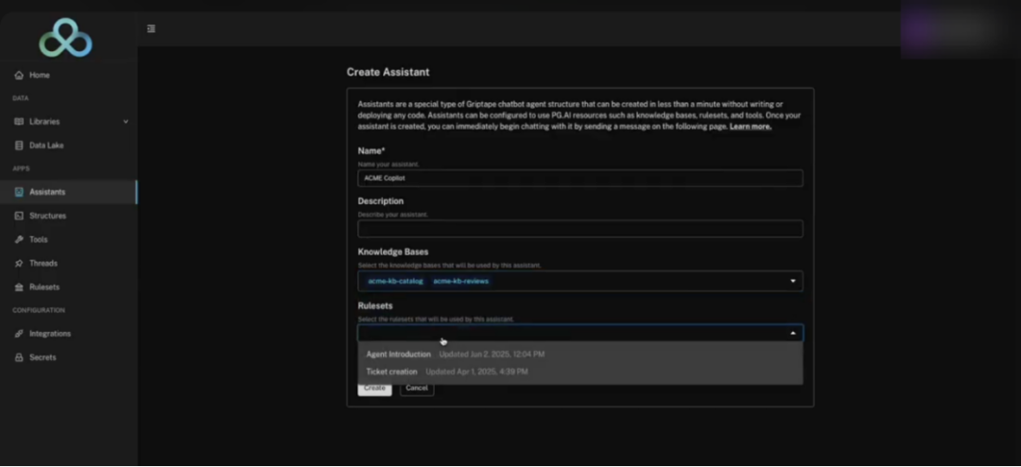The height and width of the screenshot is (467, 1021).
Task: Open Home in the sidebar
Action: click(68, 75)
